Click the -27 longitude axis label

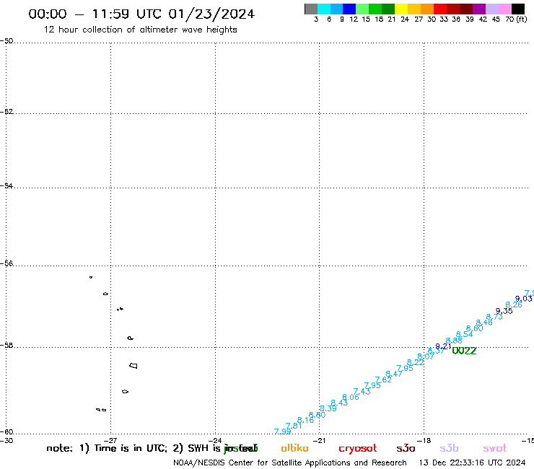[110, 440]
